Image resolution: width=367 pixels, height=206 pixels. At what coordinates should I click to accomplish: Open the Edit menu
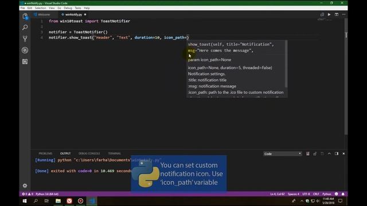pyautogui.click(x=29, y=8)
